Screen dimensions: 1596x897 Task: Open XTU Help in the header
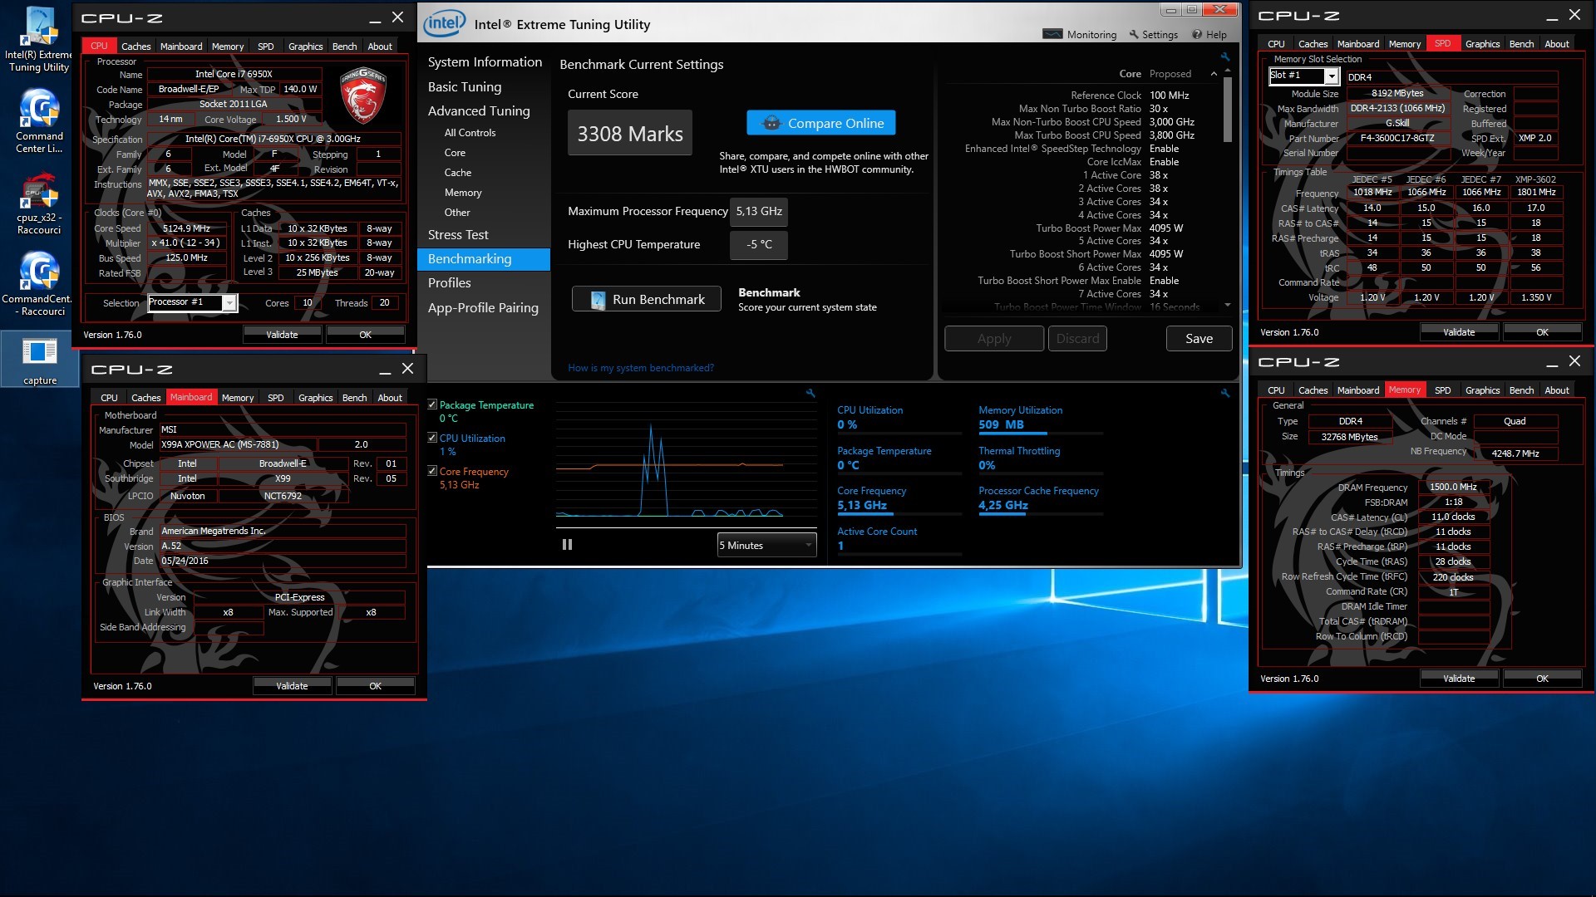coord(1209,35)
